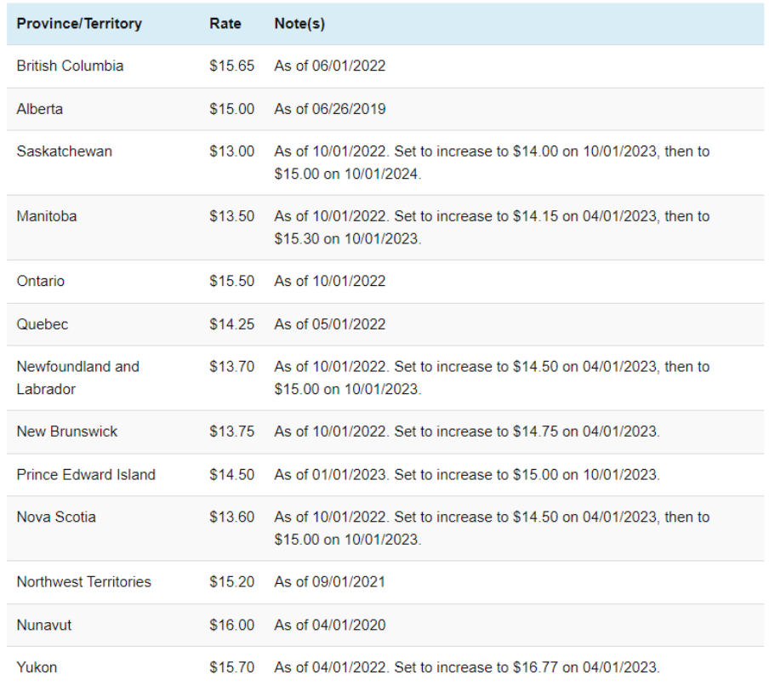This screenshot has height=686, width=769.
Task: Select the Ontario cell
Action: 41,281
